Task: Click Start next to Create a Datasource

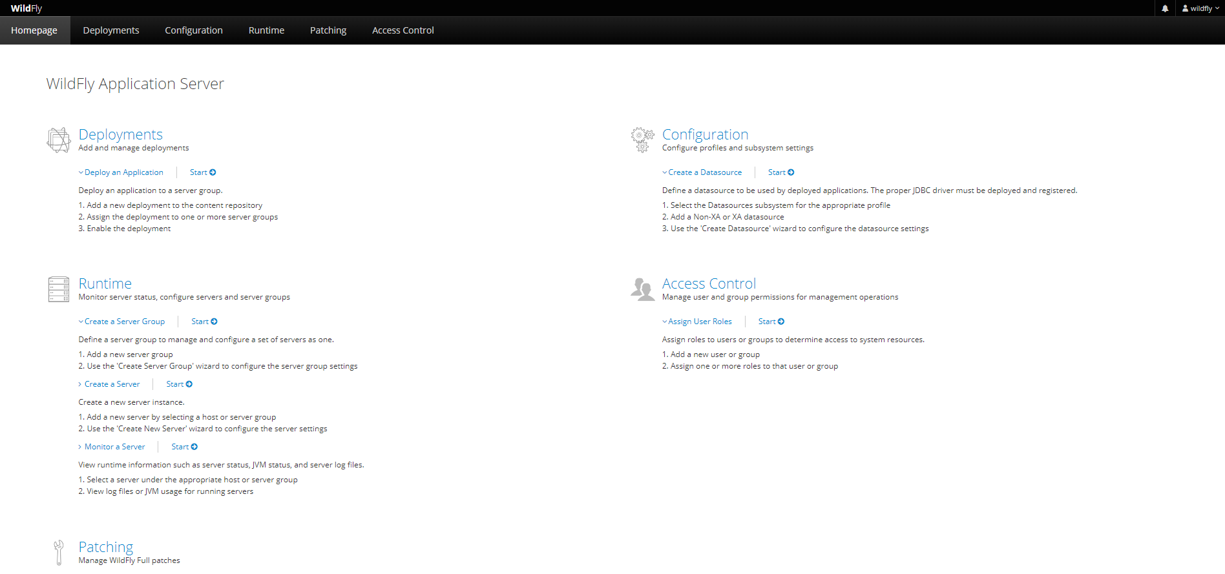Action: coord(781,172)
